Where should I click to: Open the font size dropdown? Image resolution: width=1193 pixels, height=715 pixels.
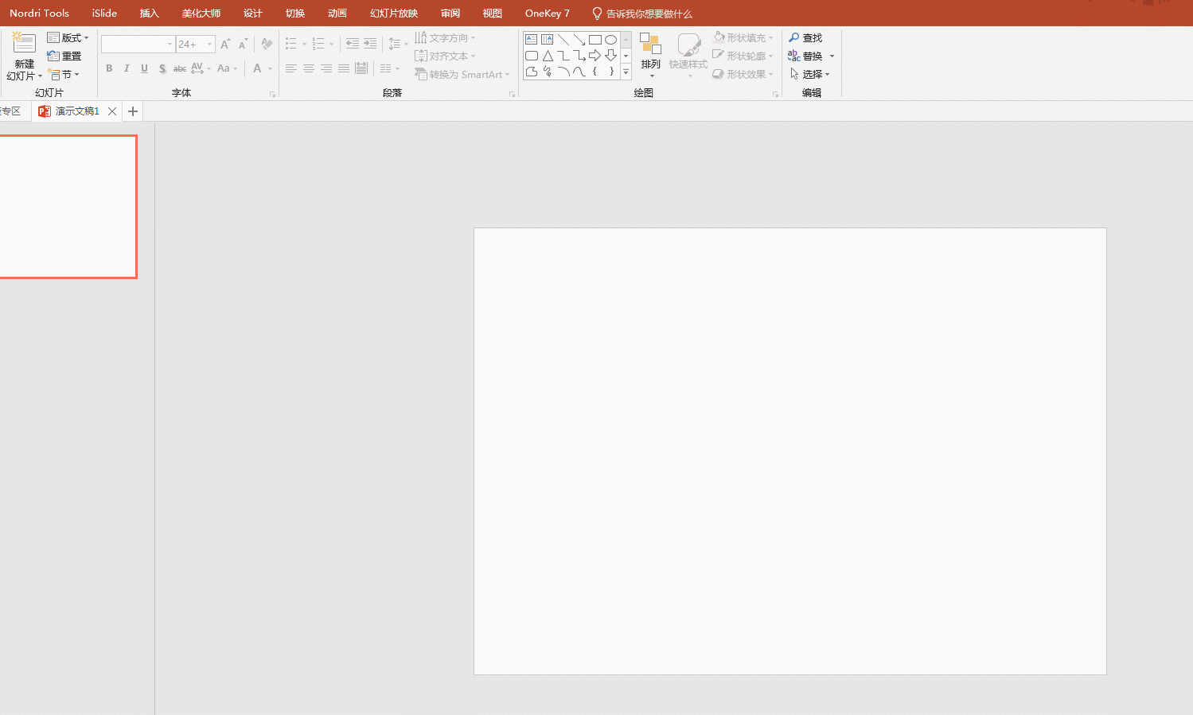tap(209, 45)
